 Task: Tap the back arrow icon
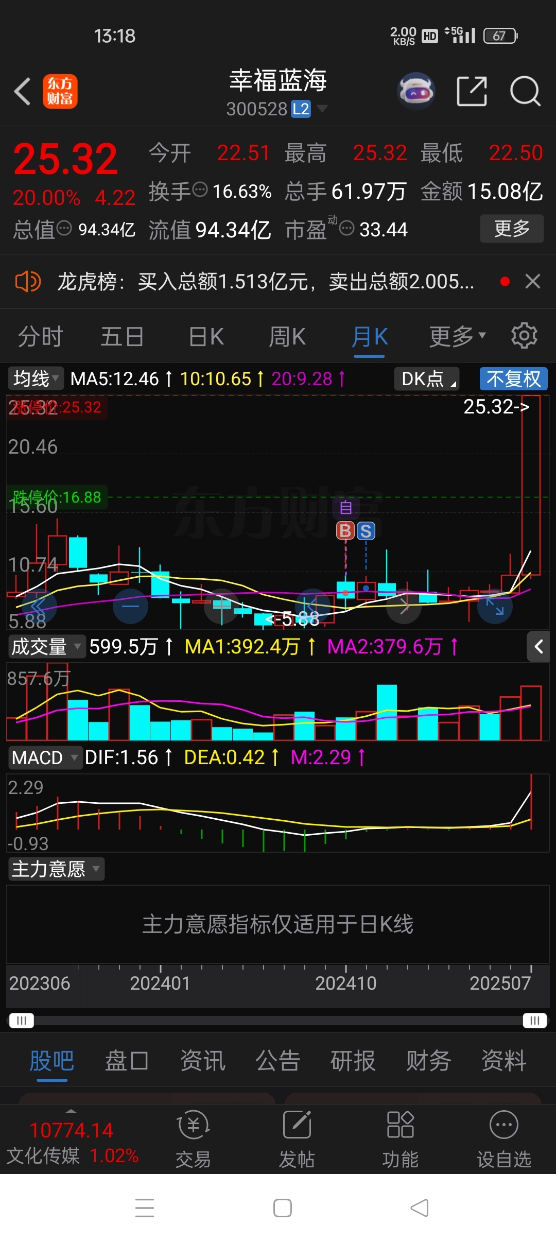[x=23, y=92]
